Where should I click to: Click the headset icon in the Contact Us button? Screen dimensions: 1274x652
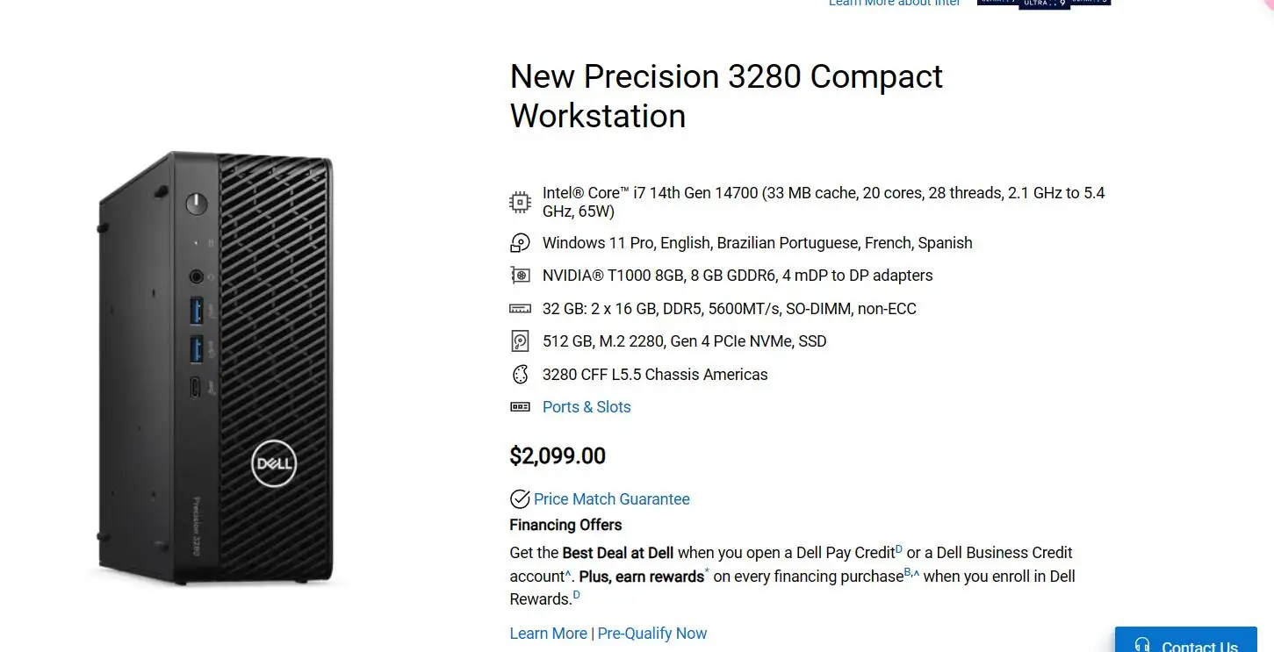click(x=1141, y=644)
